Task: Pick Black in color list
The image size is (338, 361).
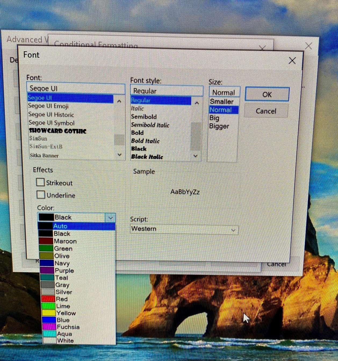Action: click(x=77, y=234)
